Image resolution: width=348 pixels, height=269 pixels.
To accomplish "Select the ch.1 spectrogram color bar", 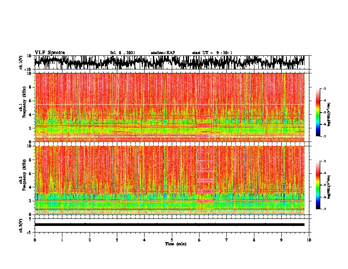I will [x=318, y=113].
